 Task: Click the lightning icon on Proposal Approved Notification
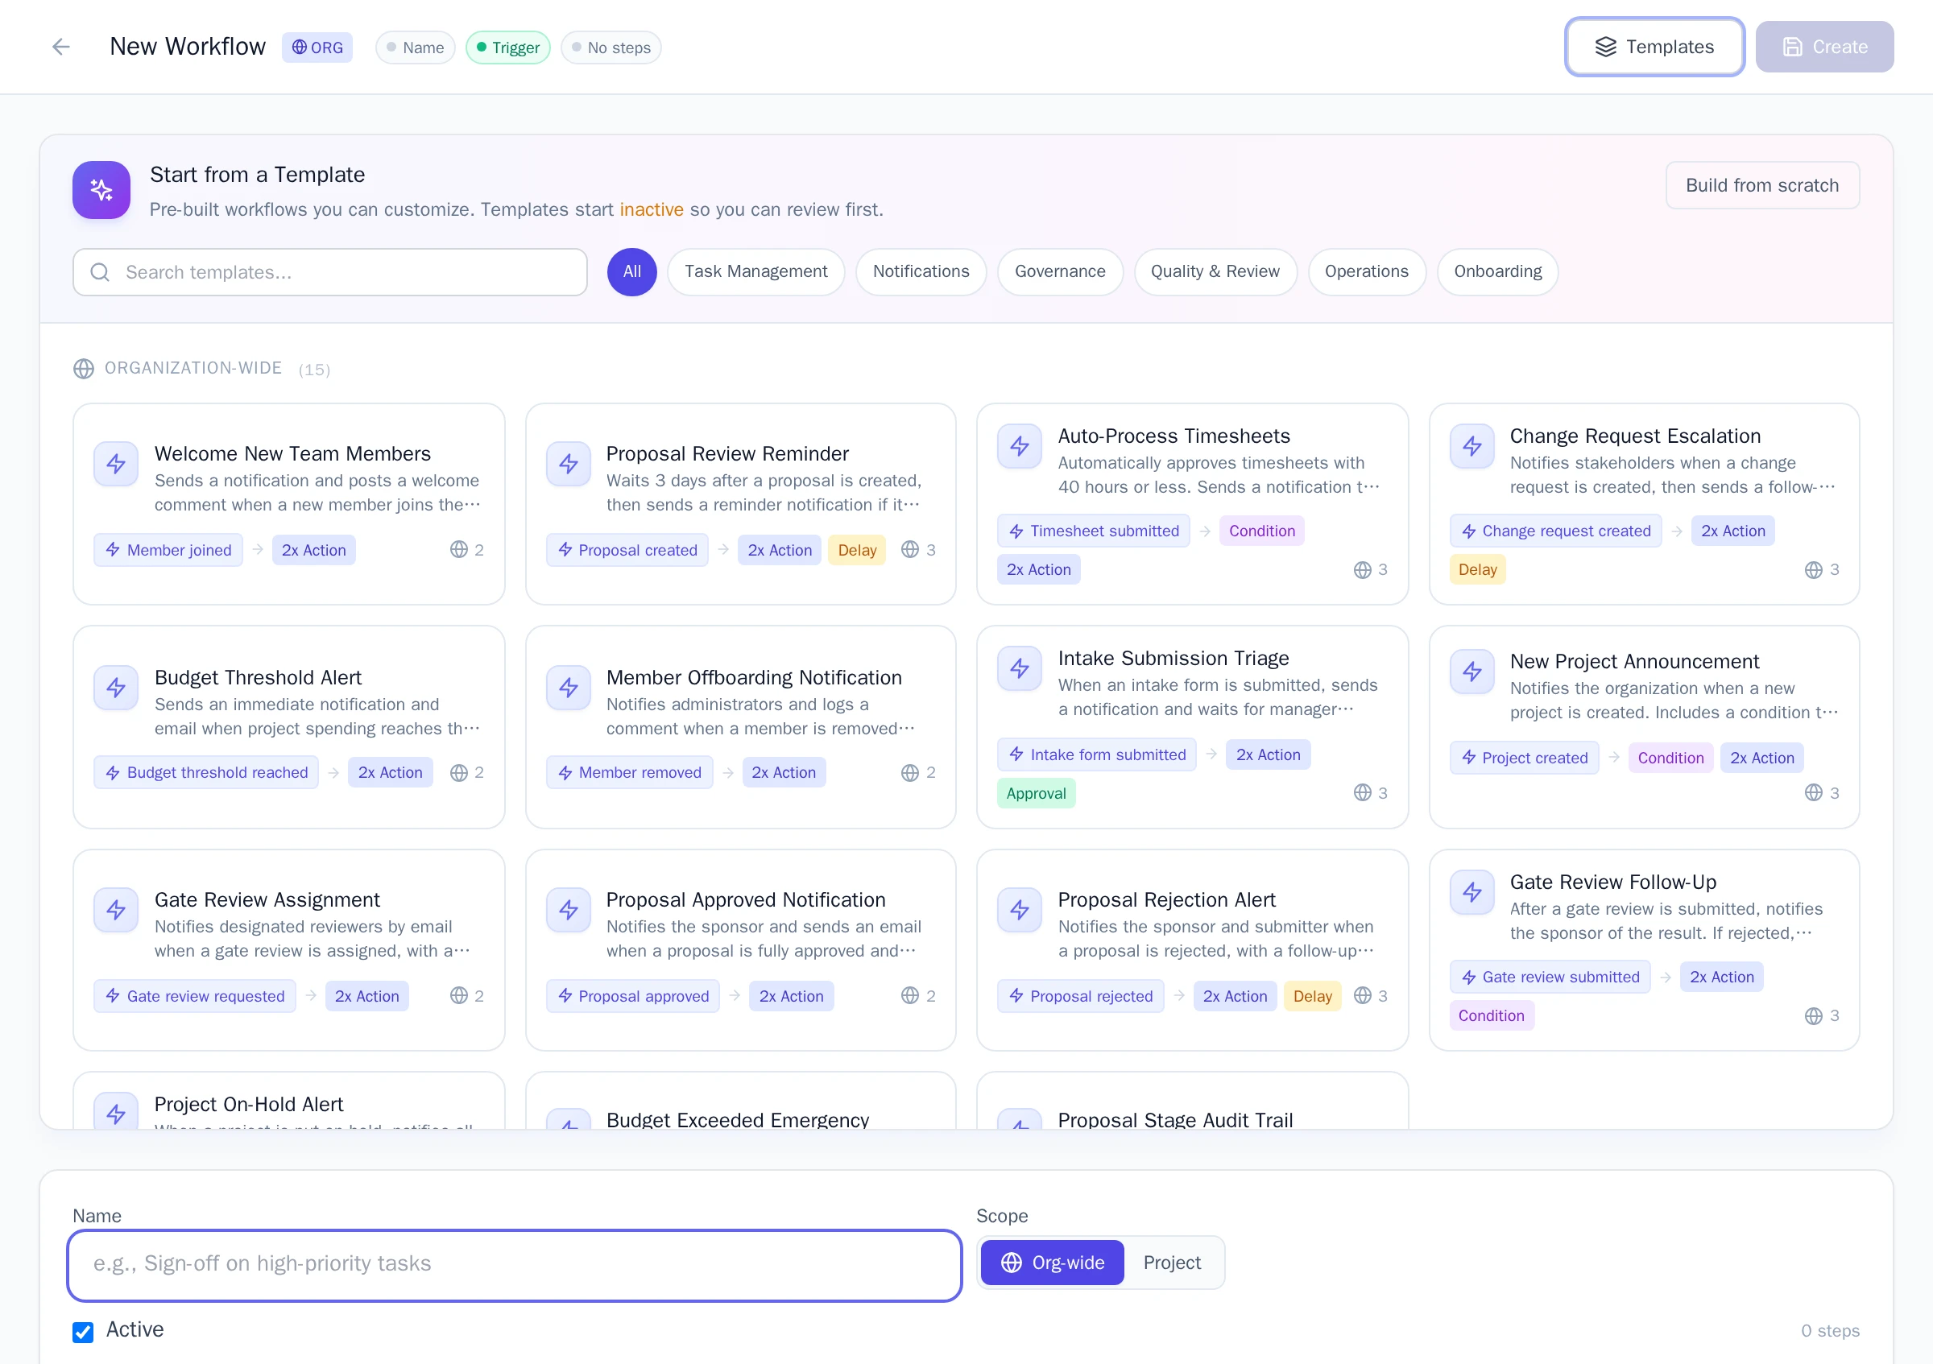pyautogui.click(x=569, y=910)
